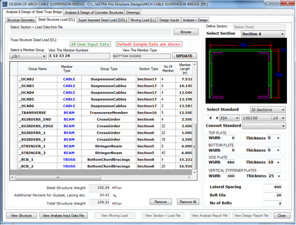Click the Bolt Dia field
The image size is (296, 225).
pyautogui.click(x=273, y=195)
